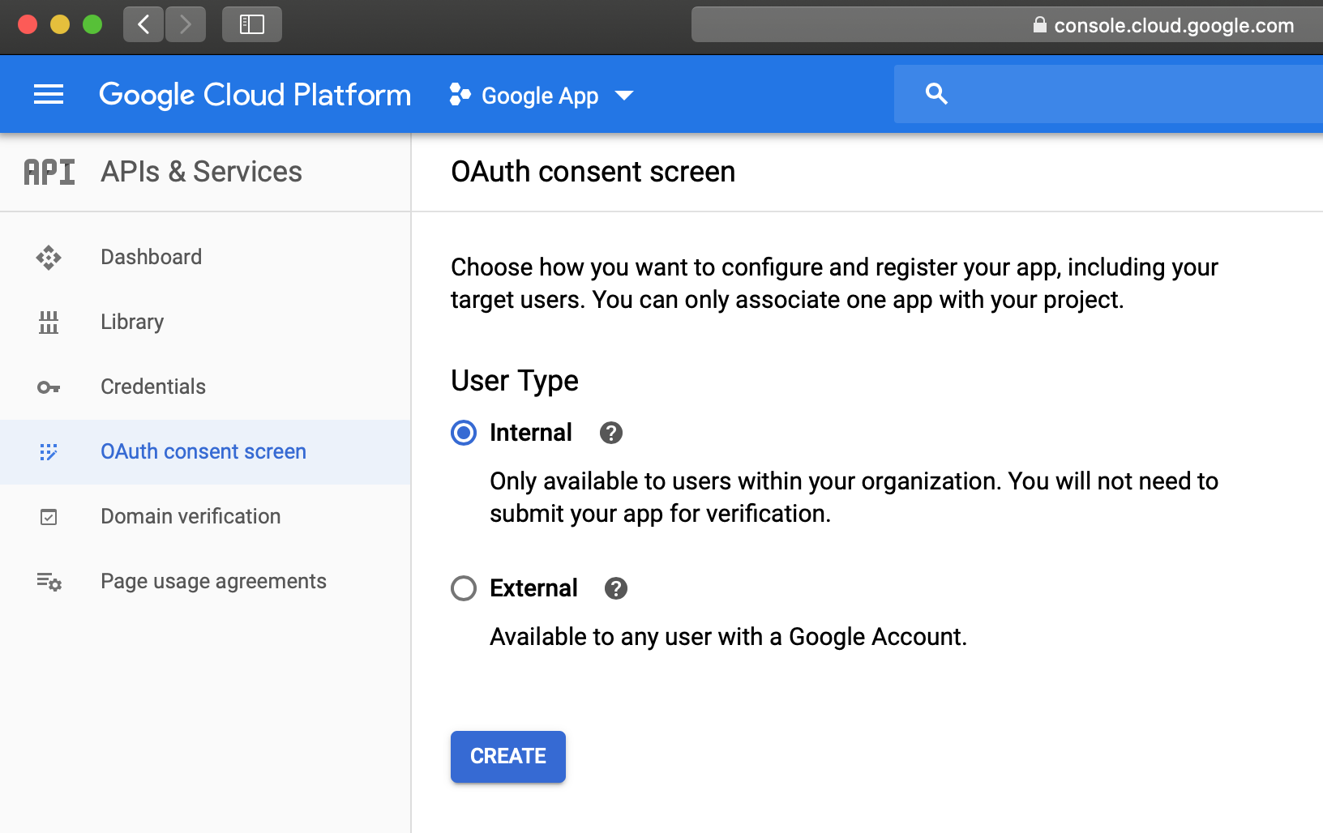Show help for the External option
This screenshot has height=833, width=1323.
click(616, 588)
